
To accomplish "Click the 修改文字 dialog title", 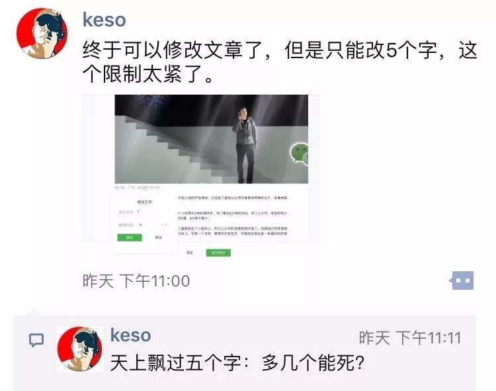I will tap(144, 202).
